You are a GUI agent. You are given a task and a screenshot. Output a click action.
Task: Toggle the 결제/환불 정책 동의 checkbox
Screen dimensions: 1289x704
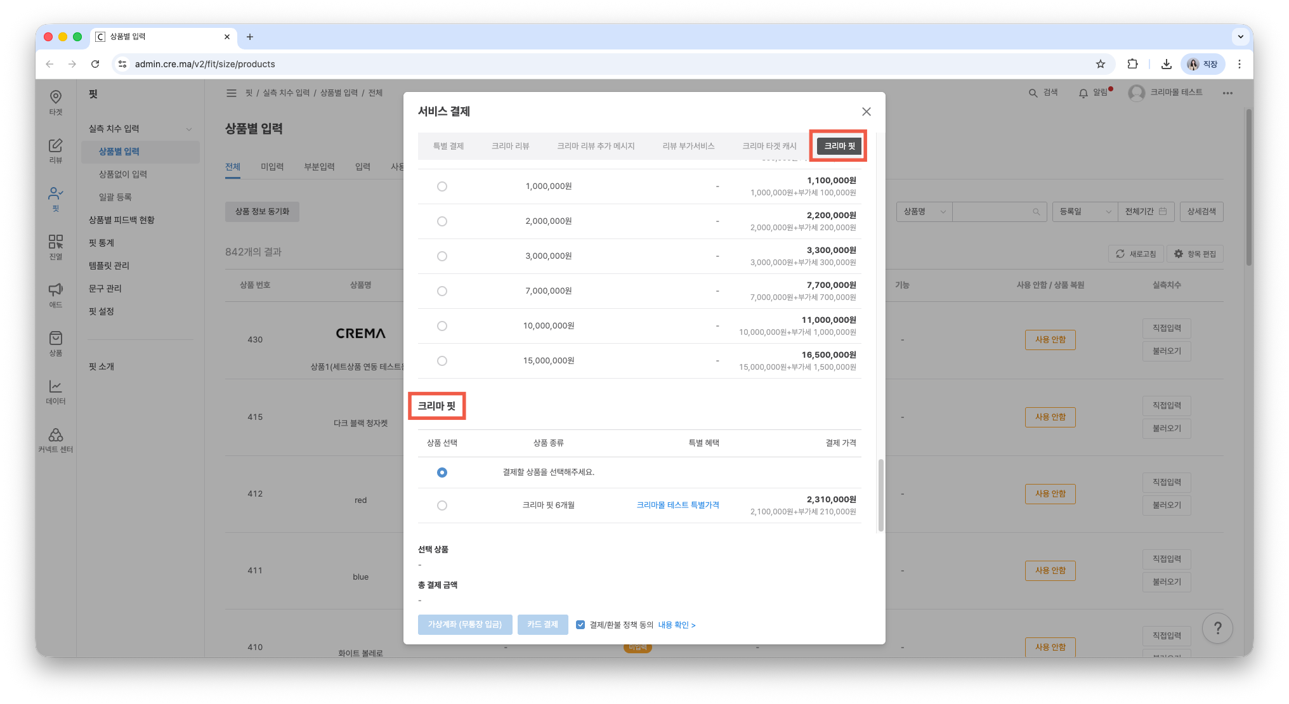(x=580, y=625)
